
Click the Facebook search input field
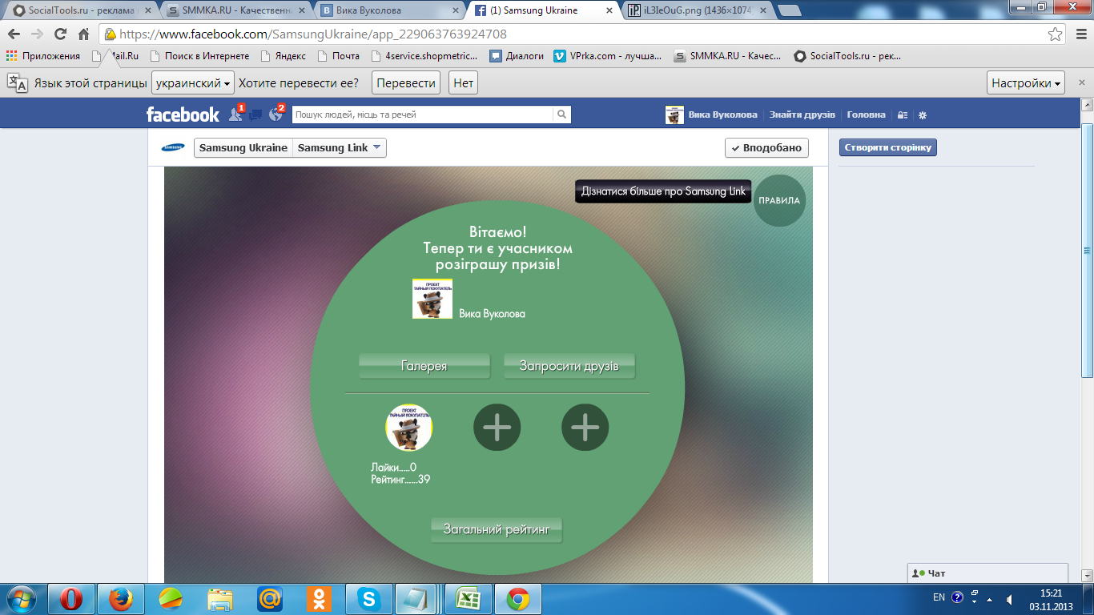pyautogui.click(x=423, y=115)
